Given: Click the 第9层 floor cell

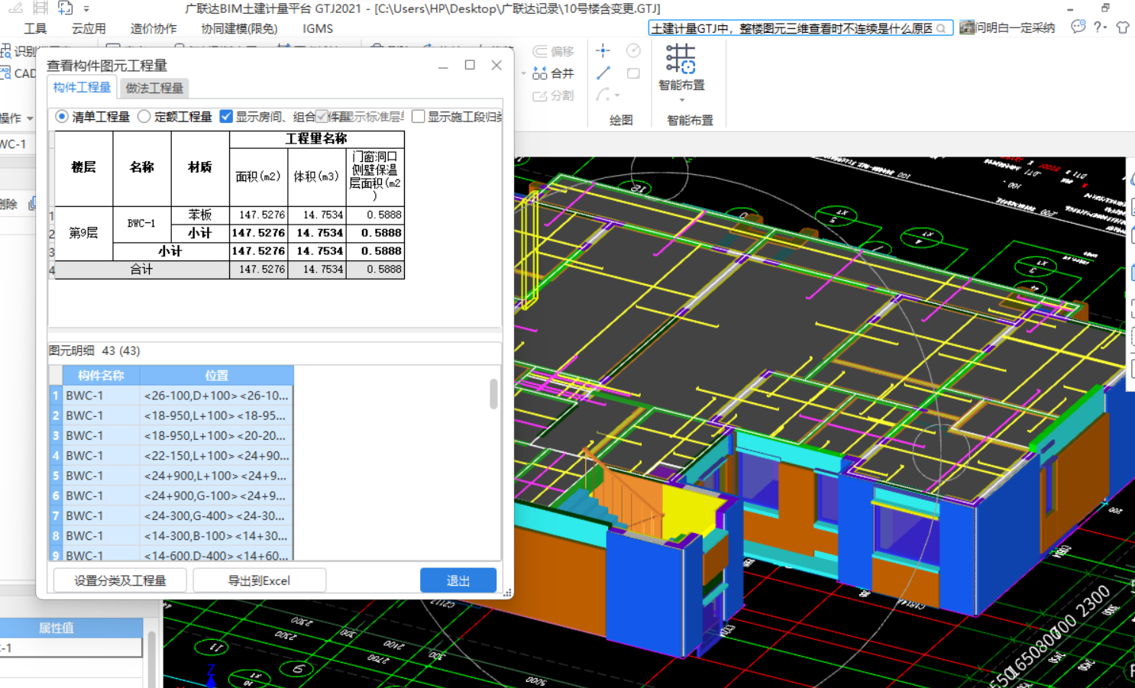Looking at the screenshot, I should [84, 233].
